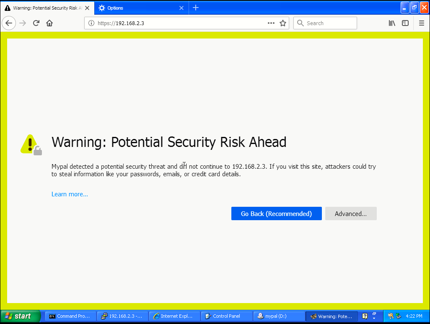Screen dimensions: 430x324
Task: Bookmark this page with the star
Action: point(283,23)
